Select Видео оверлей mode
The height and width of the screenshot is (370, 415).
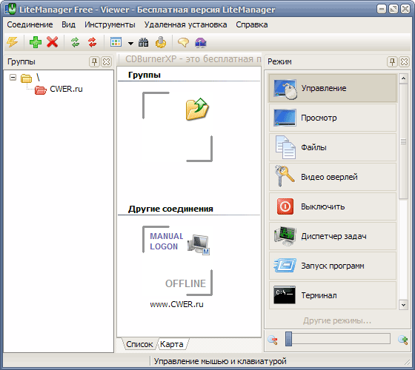(x=333, y=177)
